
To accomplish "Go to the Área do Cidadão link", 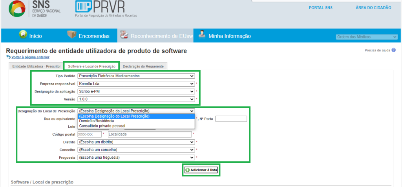I will [x=373, y=7].
